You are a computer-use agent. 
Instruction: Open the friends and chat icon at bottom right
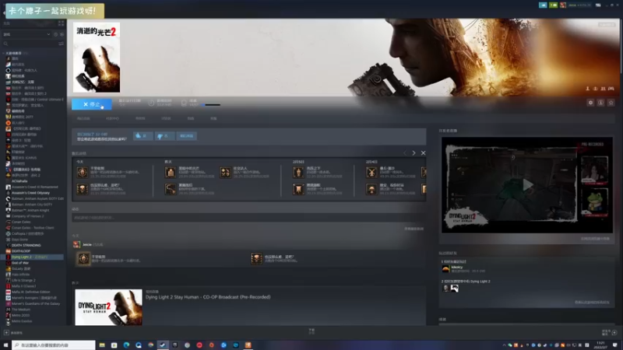[614, 333]
